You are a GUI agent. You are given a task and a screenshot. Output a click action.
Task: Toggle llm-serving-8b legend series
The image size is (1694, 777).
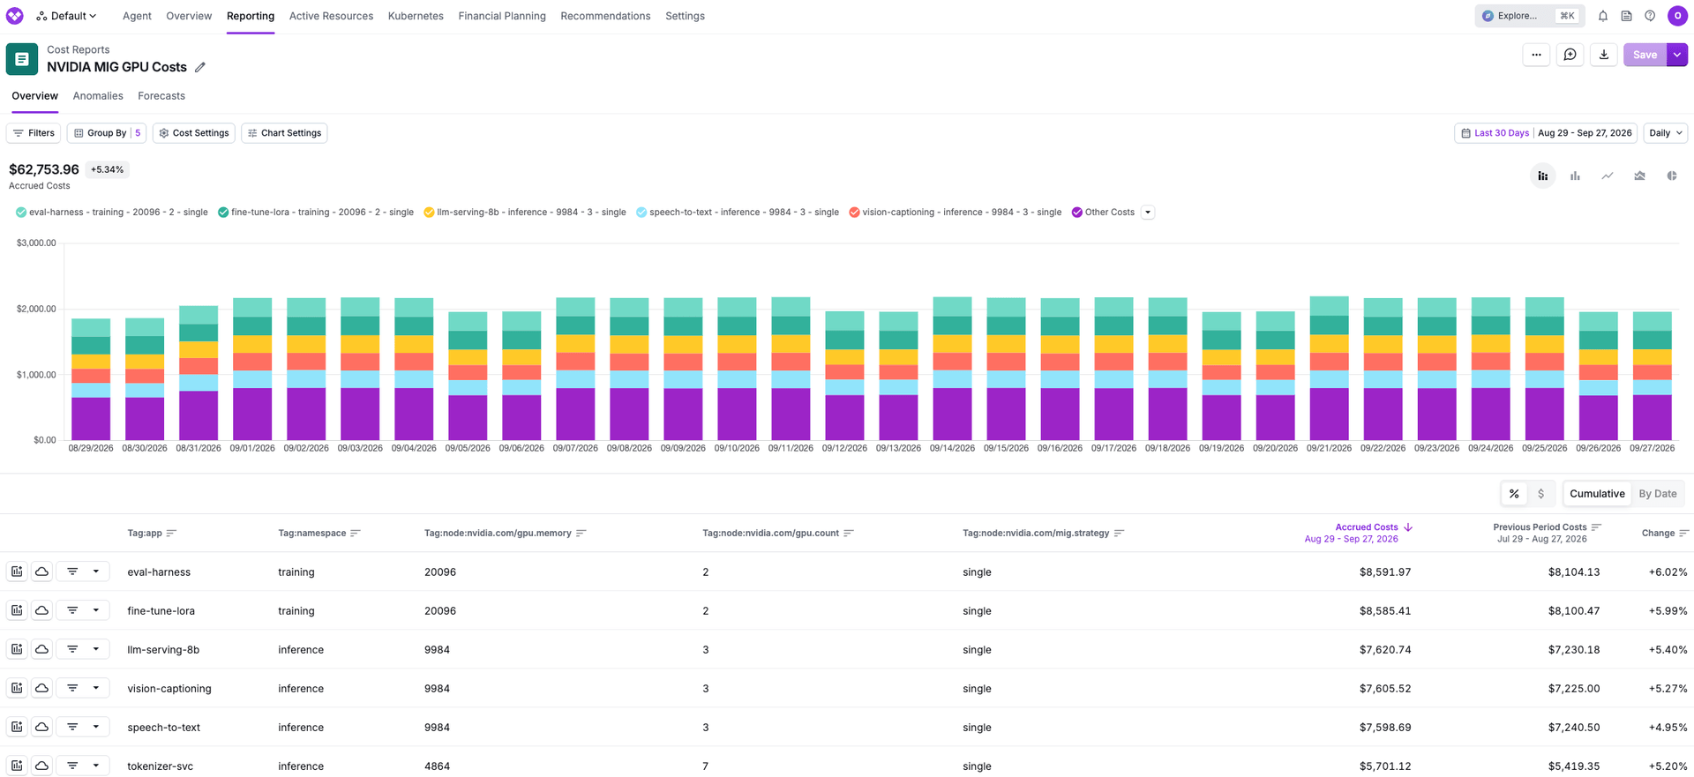[525, 213]
